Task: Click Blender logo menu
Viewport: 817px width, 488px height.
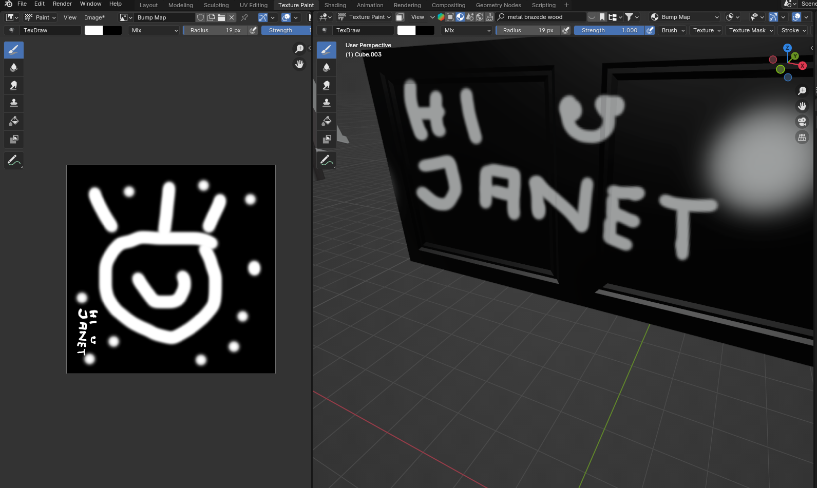Action: point(8,4)
